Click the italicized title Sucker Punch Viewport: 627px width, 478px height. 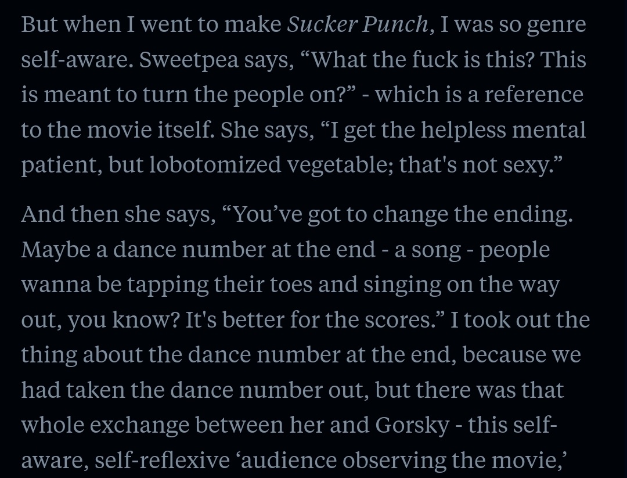358,25
